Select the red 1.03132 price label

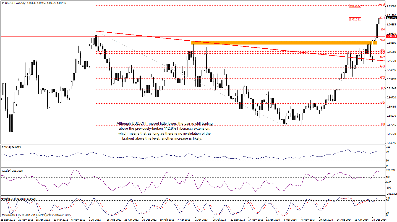(355, 6)
